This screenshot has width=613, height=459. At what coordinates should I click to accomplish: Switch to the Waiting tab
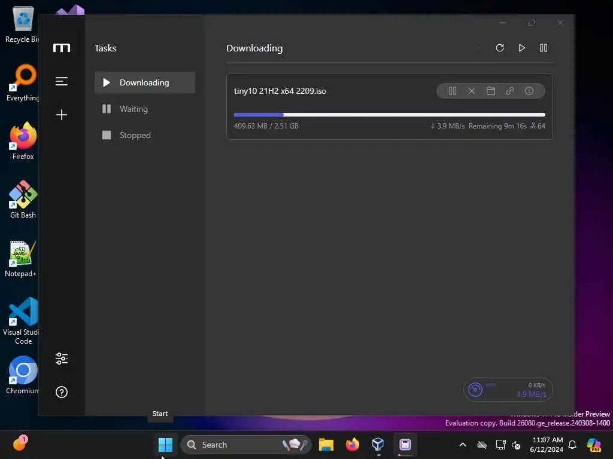145,109
